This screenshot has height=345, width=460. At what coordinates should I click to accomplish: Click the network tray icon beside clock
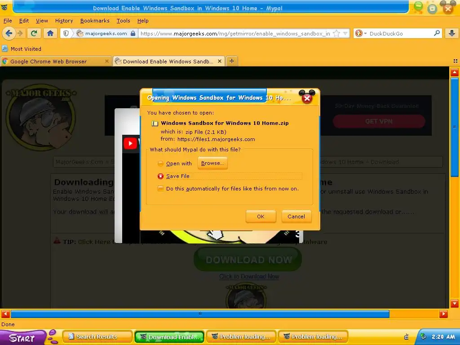pos(423,336)
